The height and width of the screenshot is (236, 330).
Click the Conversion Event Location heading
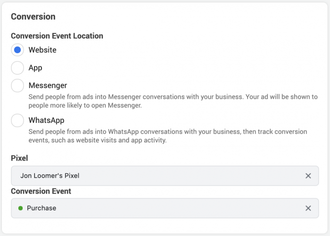click(x=57, y=36)
